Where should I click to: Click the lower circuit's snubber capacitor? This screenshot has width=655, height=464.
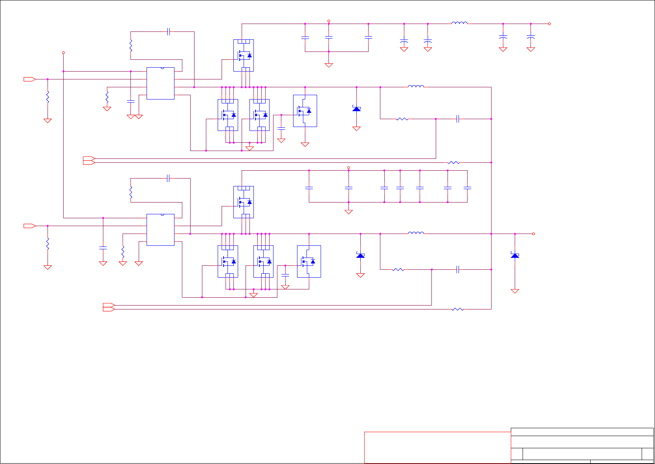click(x=457, y=270)
